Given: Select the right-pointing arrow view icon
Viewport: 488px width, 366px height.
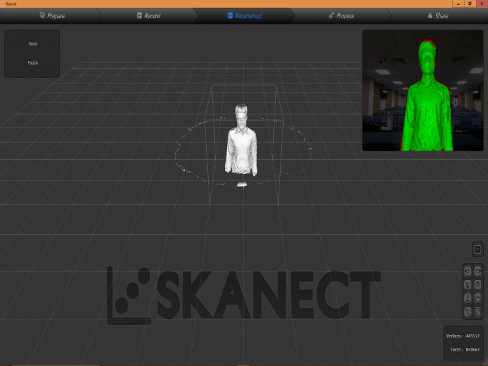Looking at the screenshot, I should click(478, 271).
